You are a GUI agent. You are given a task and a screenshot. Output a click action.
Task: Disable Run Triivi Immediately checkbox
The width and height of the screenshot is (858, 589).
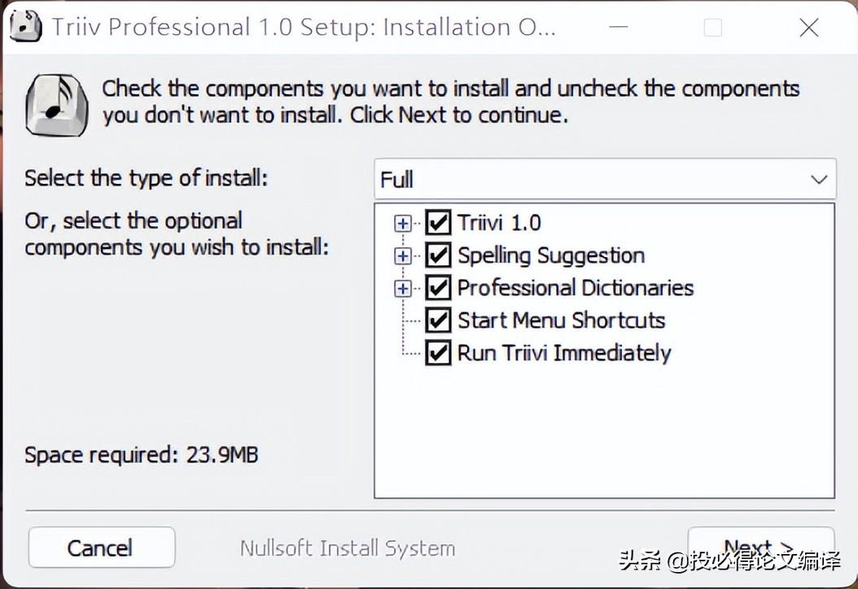point(438,353)
